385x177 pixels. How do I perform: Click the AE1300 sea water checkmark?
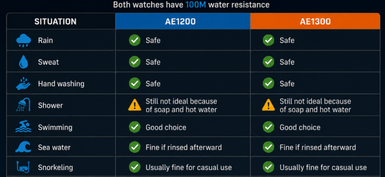(x=269, y=147)
